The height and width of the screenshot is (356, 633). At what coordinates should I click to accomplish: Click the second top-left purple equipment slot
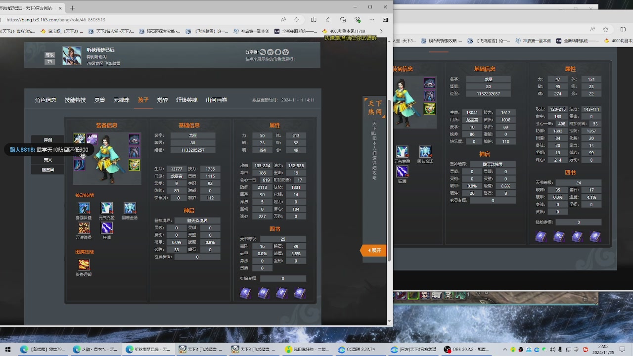[92, 139]
